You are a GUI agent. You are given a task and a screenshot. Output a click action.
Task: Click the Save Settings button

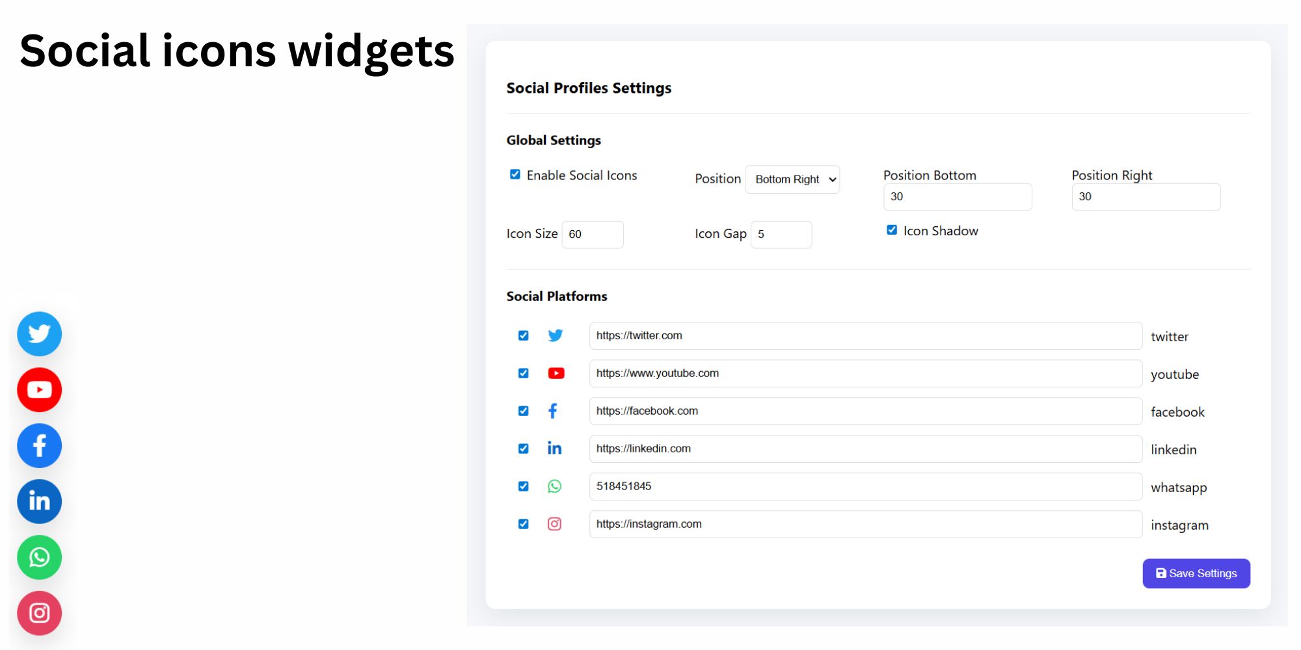point(1196,573)
